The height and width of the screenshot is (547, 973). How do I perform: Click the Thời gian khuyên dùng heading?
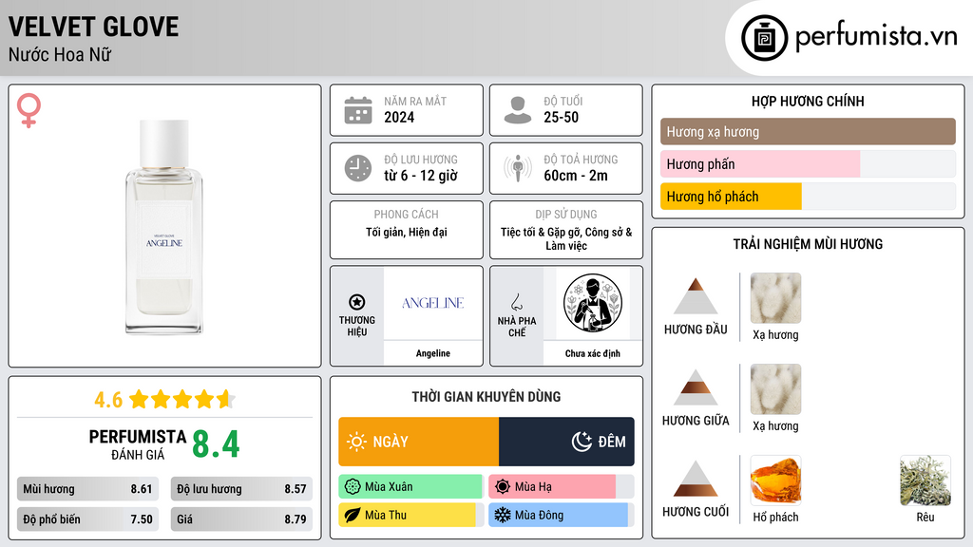tap(486, 397)
